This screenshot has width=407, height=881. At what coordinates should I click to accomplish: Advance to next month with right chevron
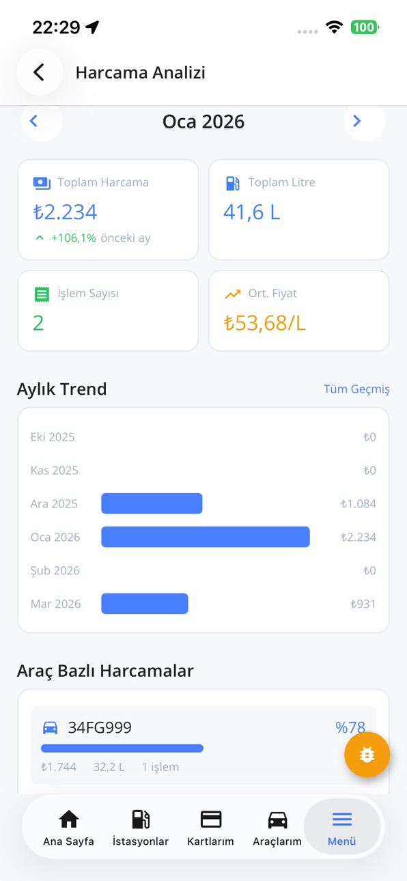(x=356, y=122)
